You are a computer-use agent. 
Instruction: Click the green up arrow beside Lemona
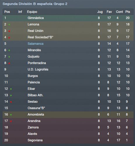pyautogui.click(x=9, y=25)
